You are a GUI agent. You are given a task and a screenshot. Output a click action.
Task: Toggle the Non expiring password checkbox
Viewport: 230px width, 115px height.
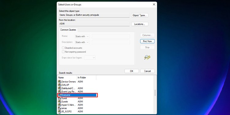point(63,52)
